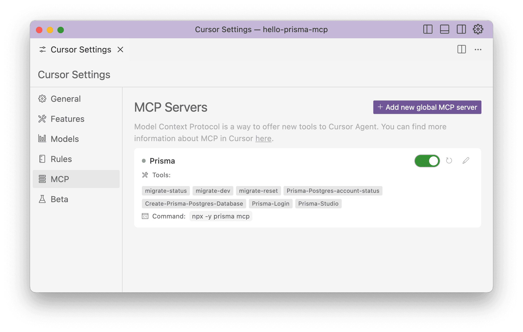Open the editor more actions ellipsis

point(478,50)
